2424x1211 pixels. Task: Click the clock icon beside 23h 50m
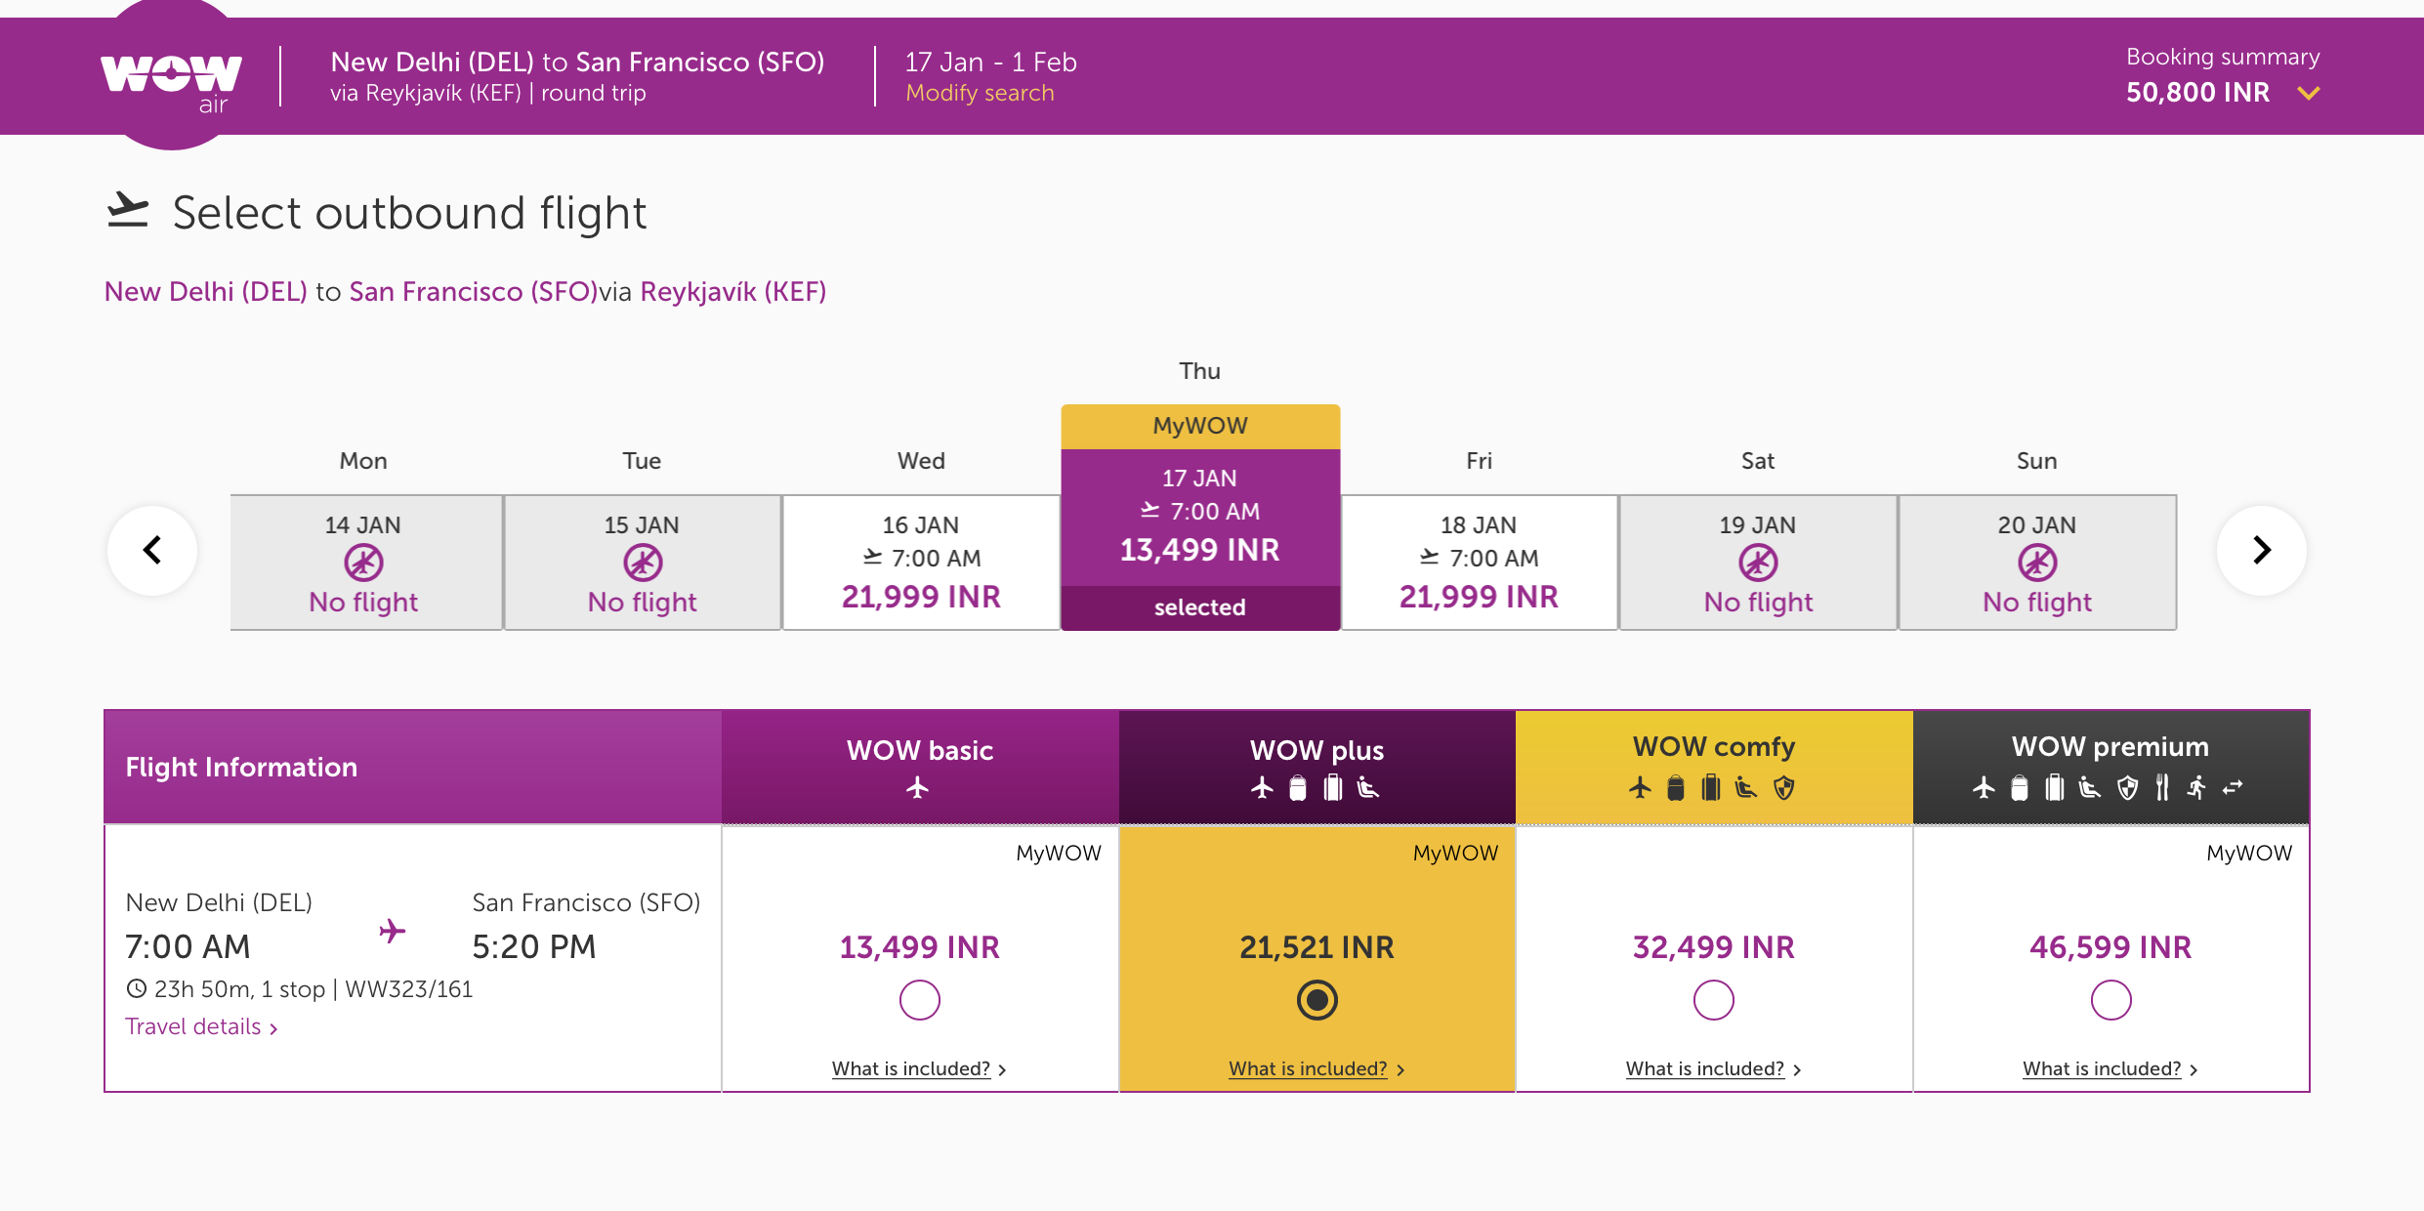tap(137, 988)
